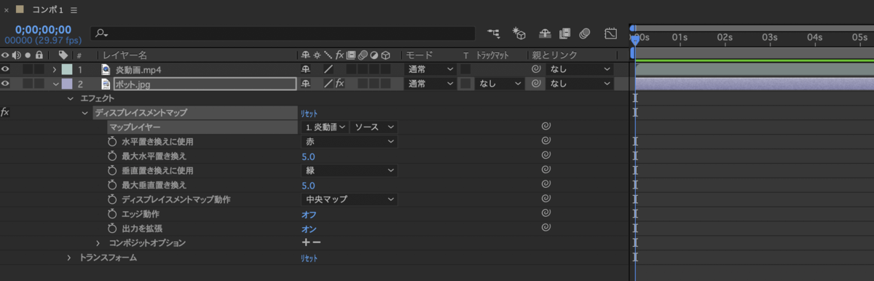874x281 pixels.
Task: Click the adjustment layer column header icon
Action: [374, 55]
